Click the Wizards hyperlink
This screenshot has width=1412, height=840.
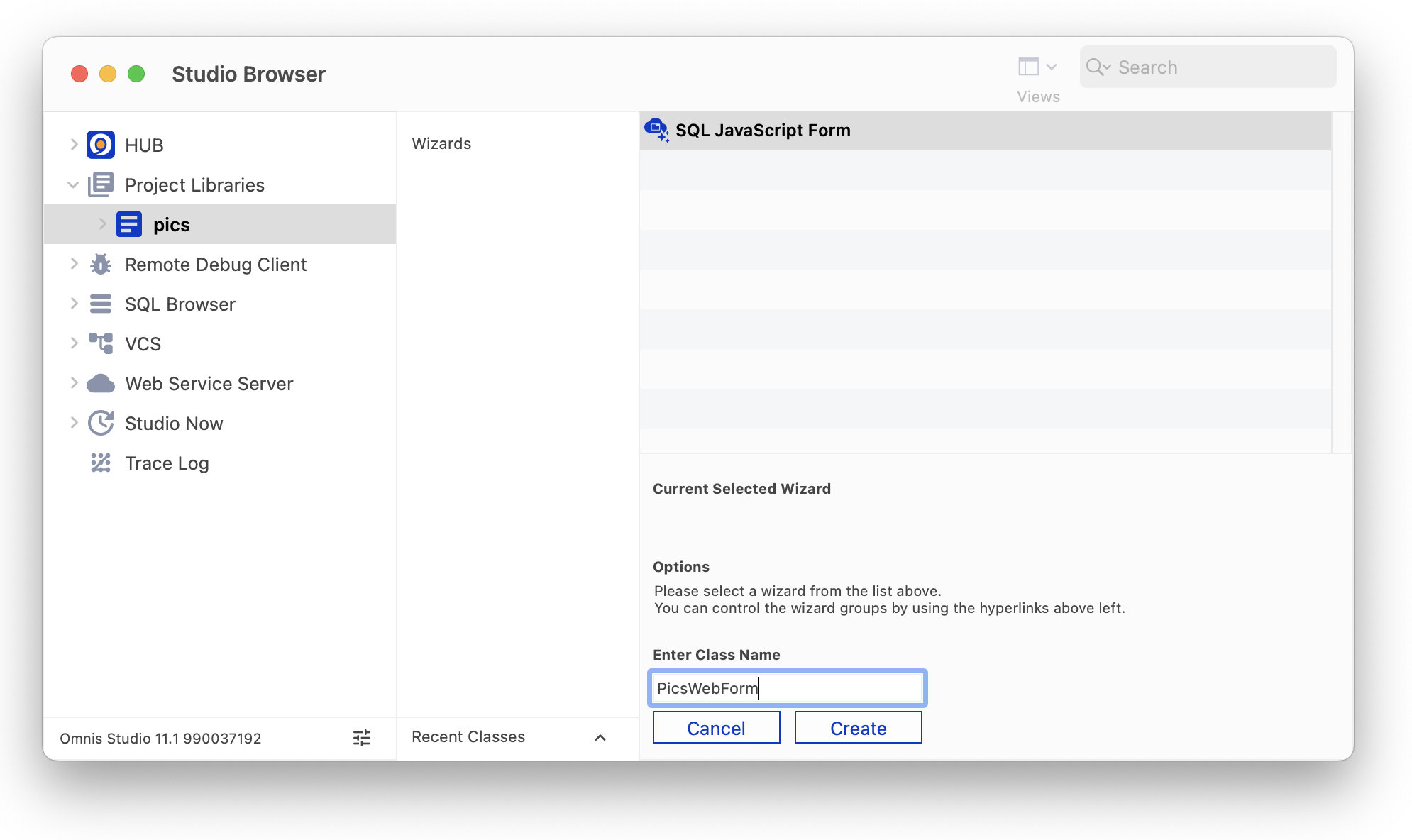point(441,143)
